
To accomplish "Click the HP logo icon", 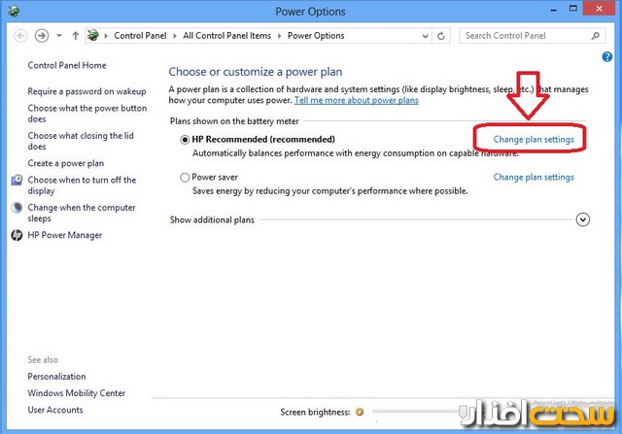I will pos(17,235).
